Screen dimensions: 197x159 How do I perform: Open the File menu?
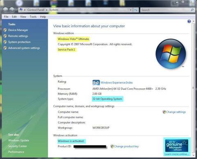click(x=6, y=17)
